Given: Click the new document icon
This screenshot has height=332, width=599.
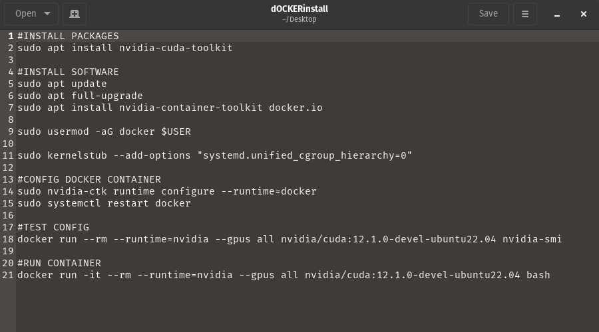Looking at the screenshot, I should pos(75,13).
